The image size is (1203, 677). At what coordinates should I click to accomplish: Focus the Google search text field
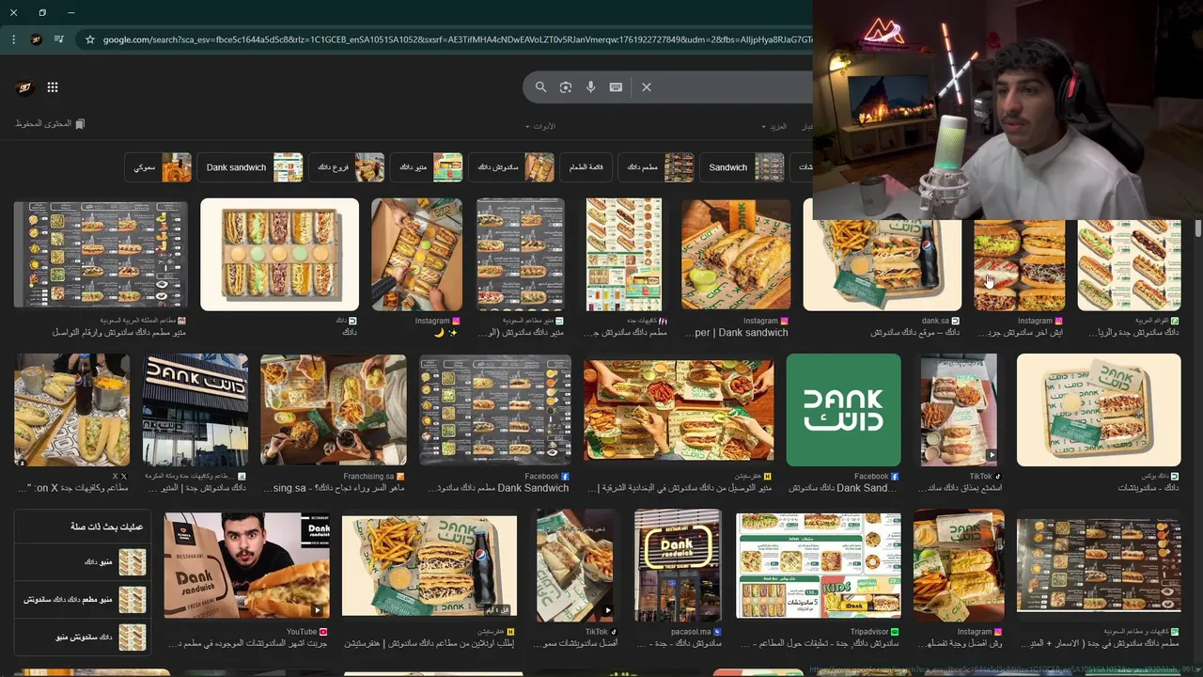pyautogui.click(x=733, y=87)
